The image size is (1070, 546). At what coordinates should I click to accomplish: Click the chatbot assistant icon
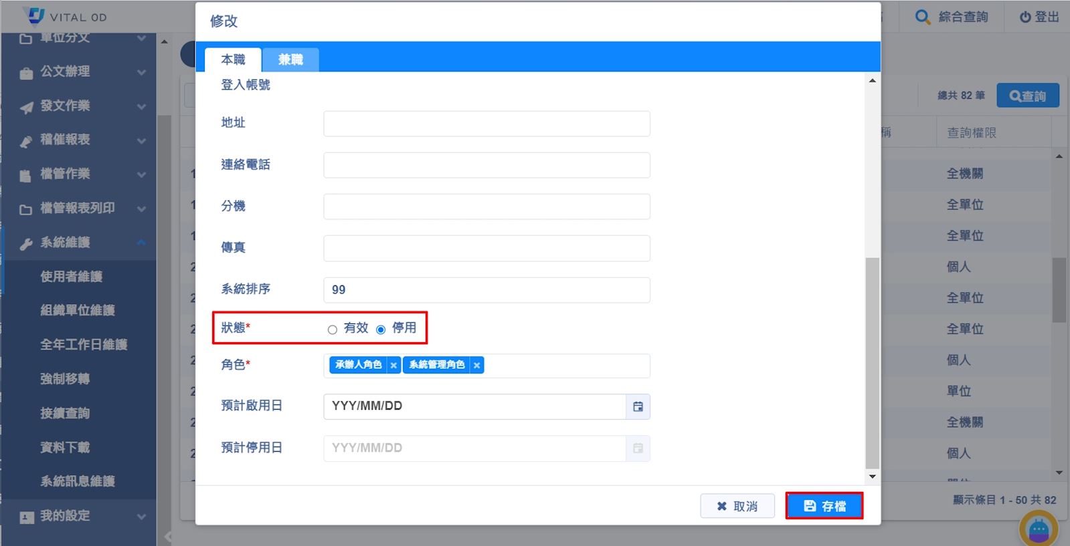tap(1038, 529)
